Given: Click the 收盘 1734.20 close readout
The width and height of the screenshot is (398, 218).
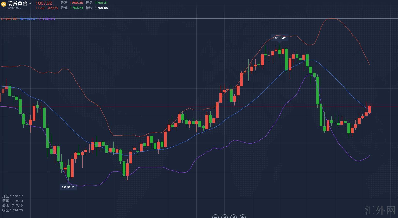Looking at the screenshot, I should [12, 210].
